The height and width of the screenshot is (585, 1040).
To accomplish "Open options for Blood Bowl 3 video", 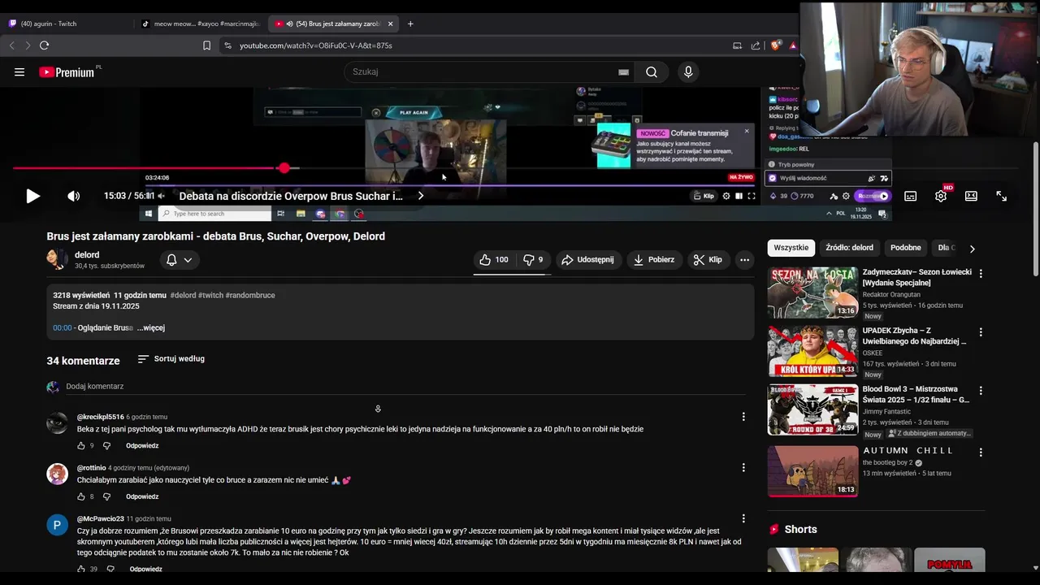I will click(981, 391).
